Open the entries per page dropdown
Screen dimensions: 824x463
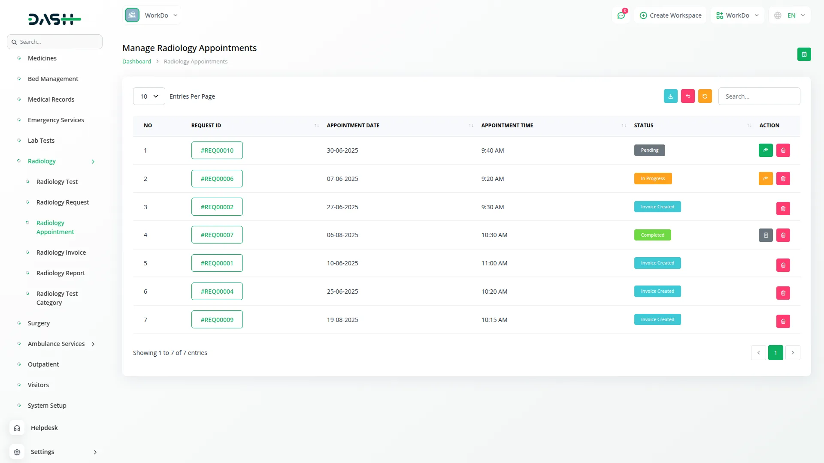point(149,96)
